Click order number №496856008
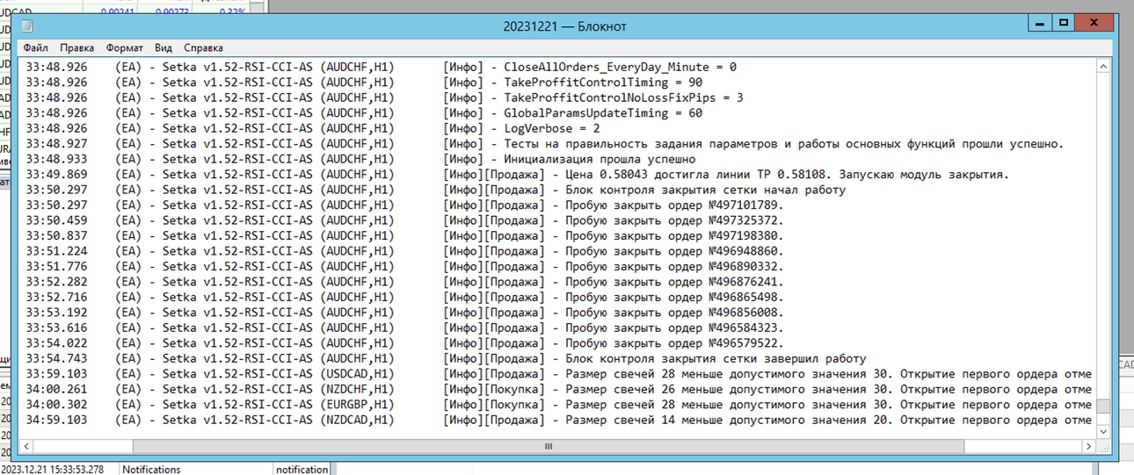The width and height of the screenshot is (1134, 475). (745, 313)
